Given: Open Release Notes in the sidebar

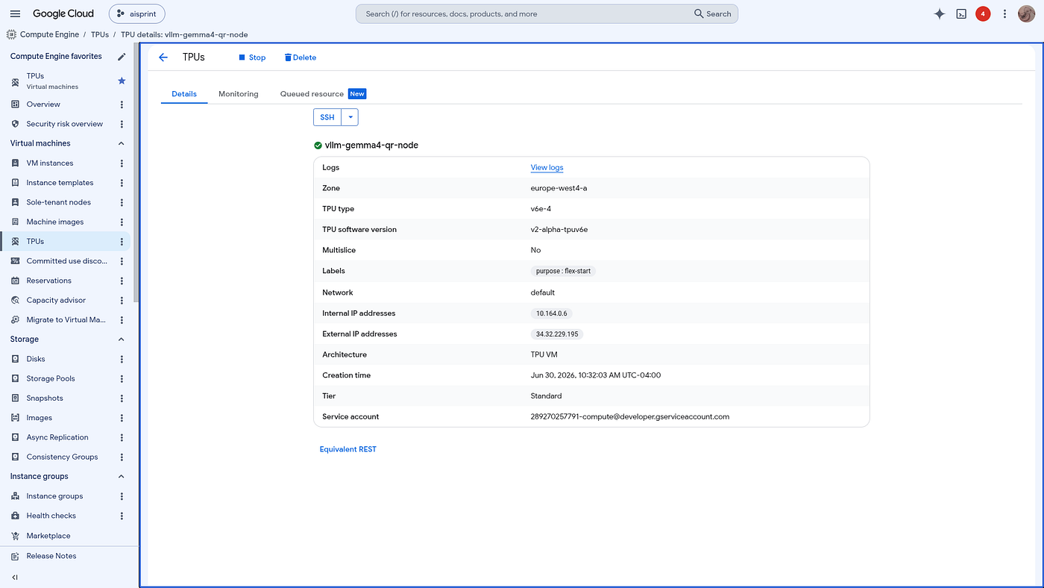Looking at the screenshot, I should coord(51,556).
